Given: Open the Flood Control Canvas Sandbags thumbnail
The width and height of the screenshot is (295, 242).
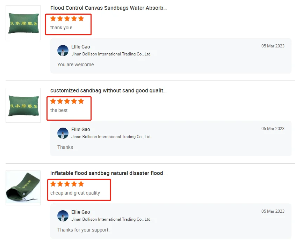Looking at the screenshot, I should pos(23,23).
